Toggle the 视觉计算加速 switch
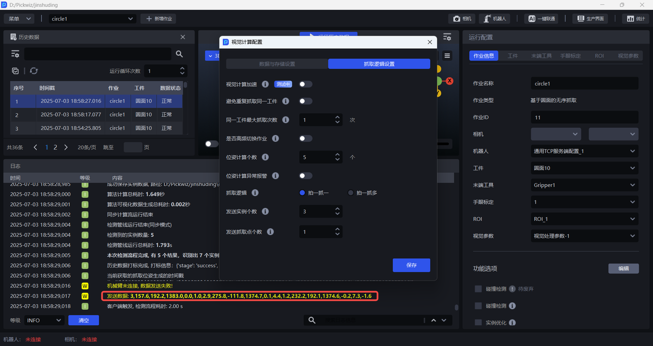Screen dimensions: 653x346 coord(306,84)
